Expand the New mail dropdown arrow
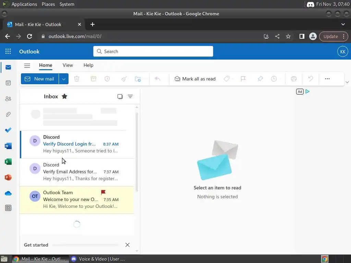 point(64,79)
